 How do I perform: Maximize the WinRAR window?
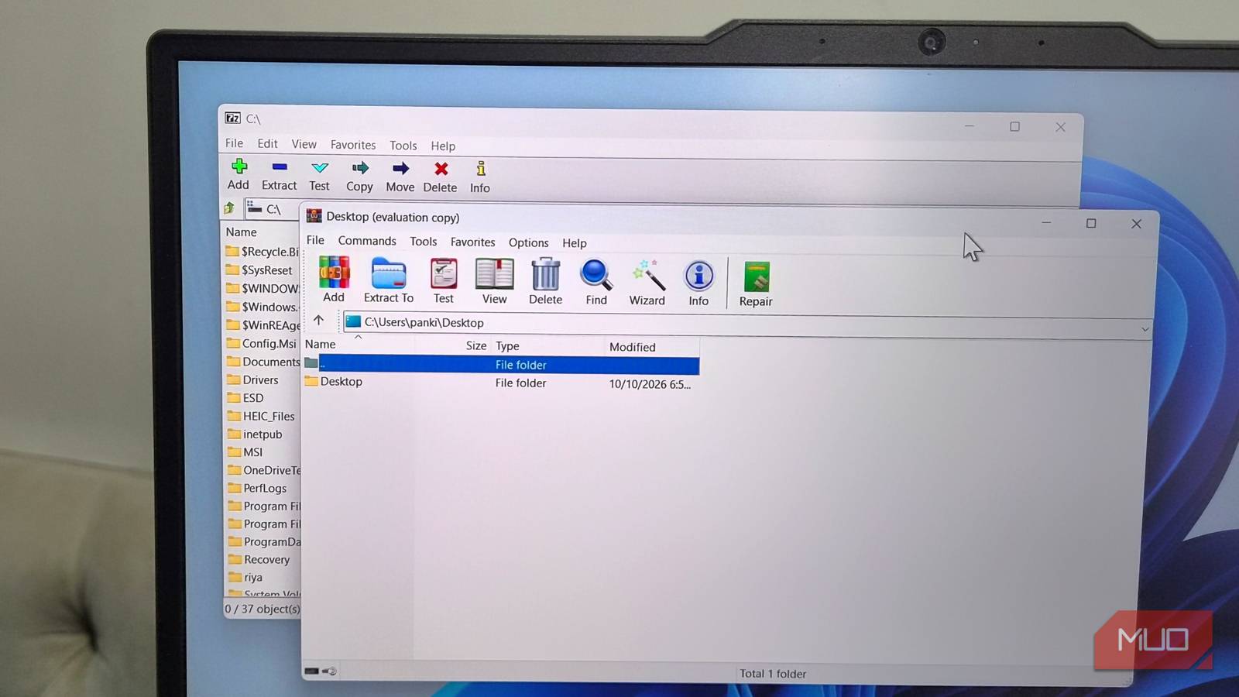tap(1091, 223)
